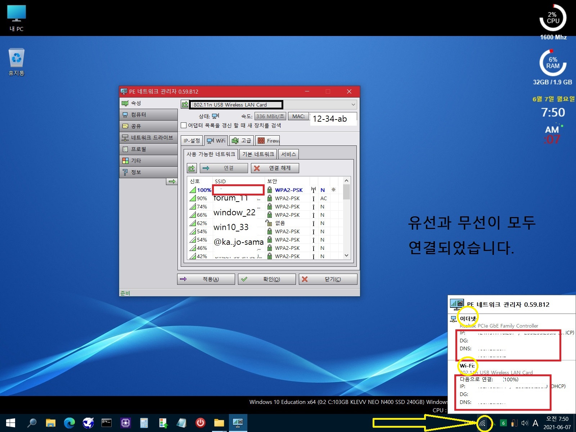The width and height of the screenshot is (576, 432).
Task: Click the 닫기(C) close button
Action: click(328, 279)
